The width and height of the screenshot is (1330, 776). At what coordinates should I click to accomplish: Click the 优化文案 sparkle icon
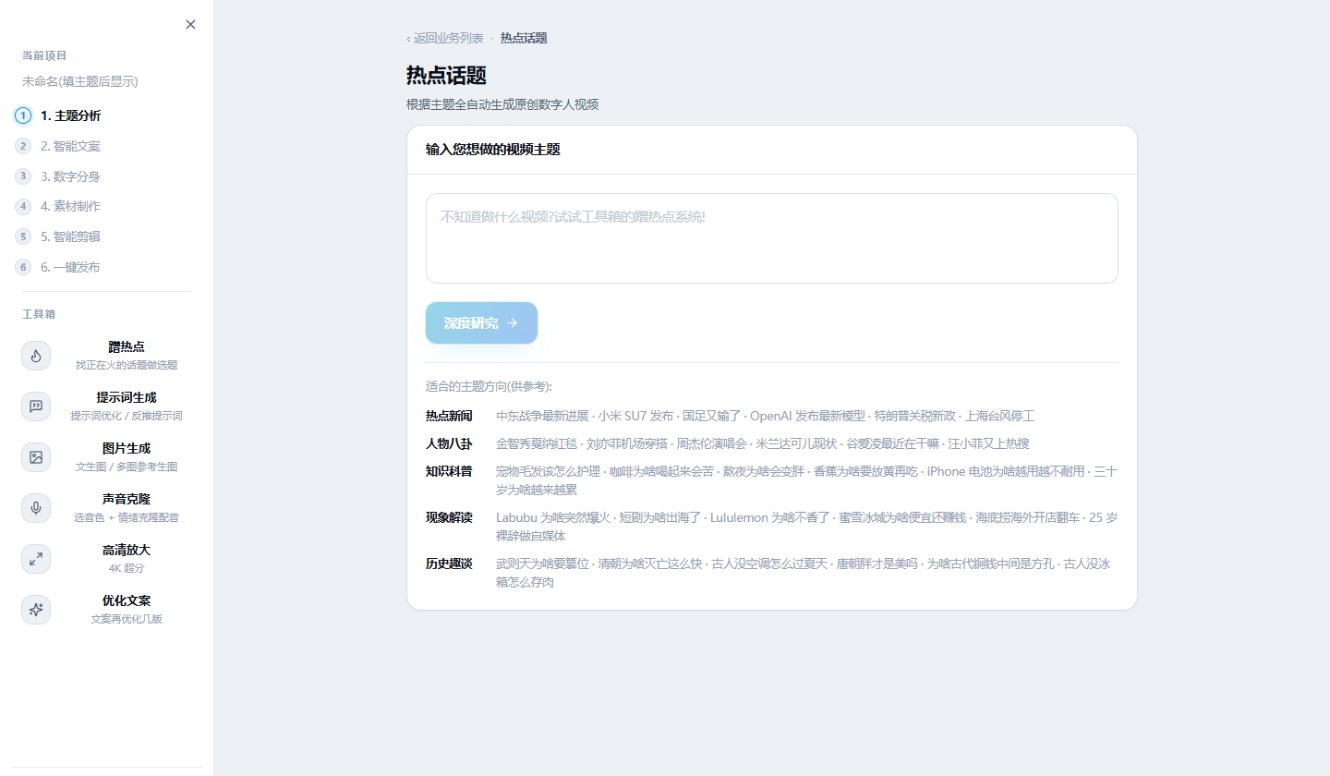[x=36, y=610]
